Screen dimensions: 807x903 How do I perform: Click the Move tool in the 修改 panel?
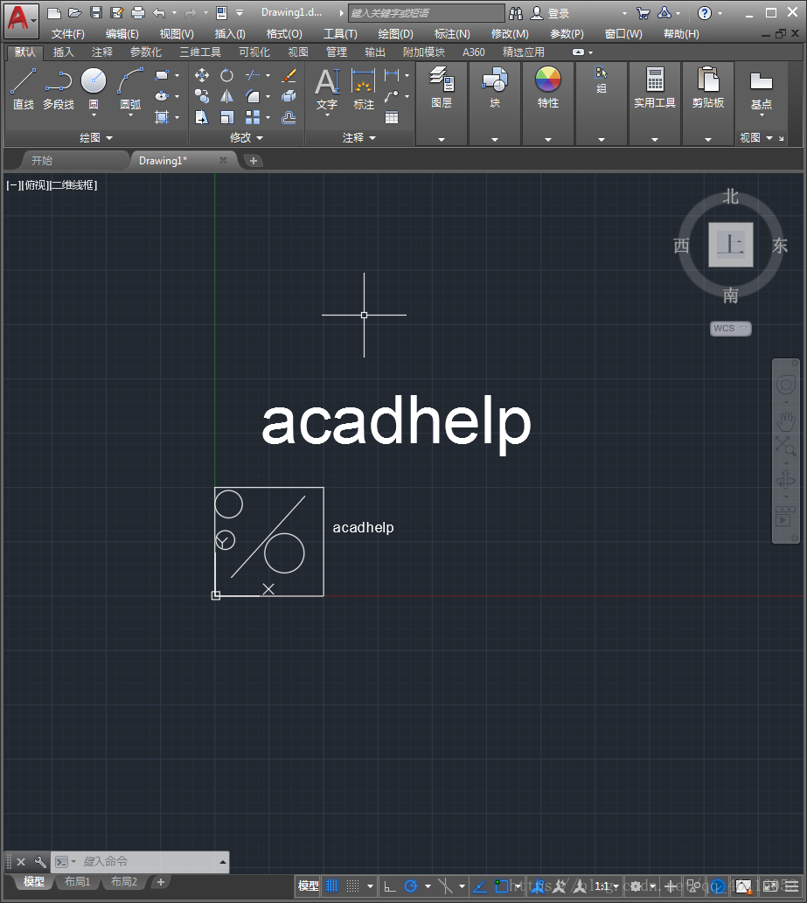pyautogui.click(x=202, y=75)
